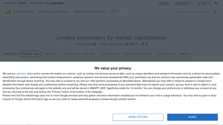Select the Market Cap rank option
This screenshot has width=223, height=125.
click(x=30, y=54)
